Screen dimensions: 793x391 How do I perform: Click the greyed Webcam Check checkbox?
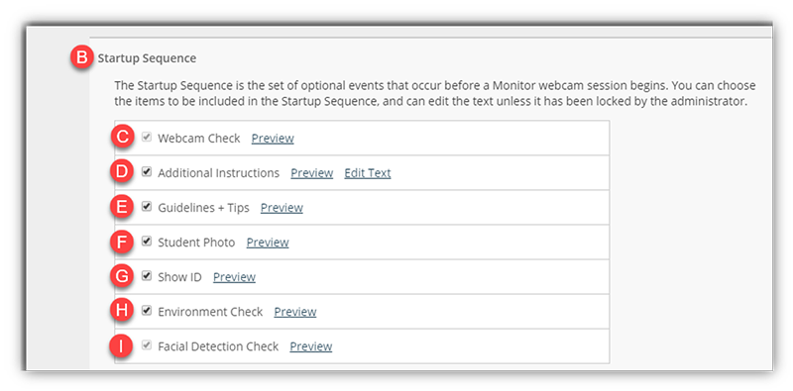[x=147, y=137]
